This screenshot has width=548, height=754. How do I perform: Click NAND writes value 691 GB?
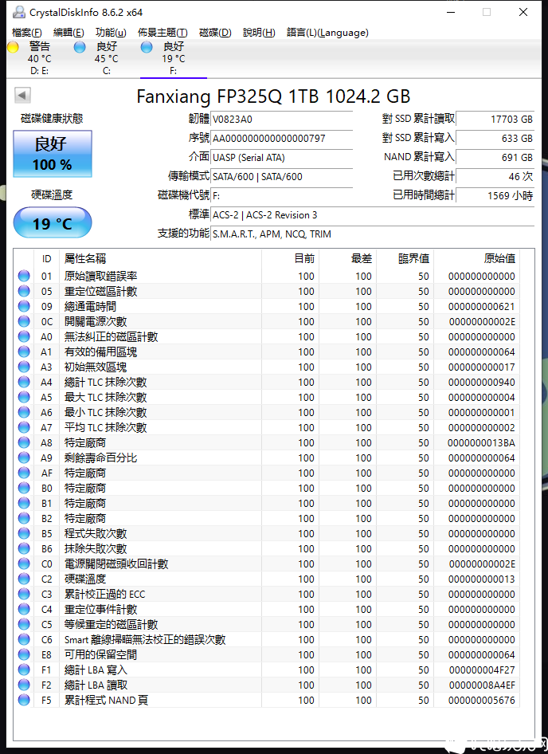tap(495, 157)
